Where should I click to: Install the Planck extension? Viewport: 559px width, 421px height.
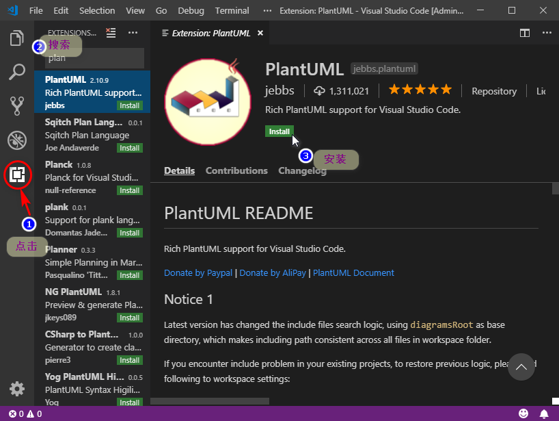(x=129, y=191)
